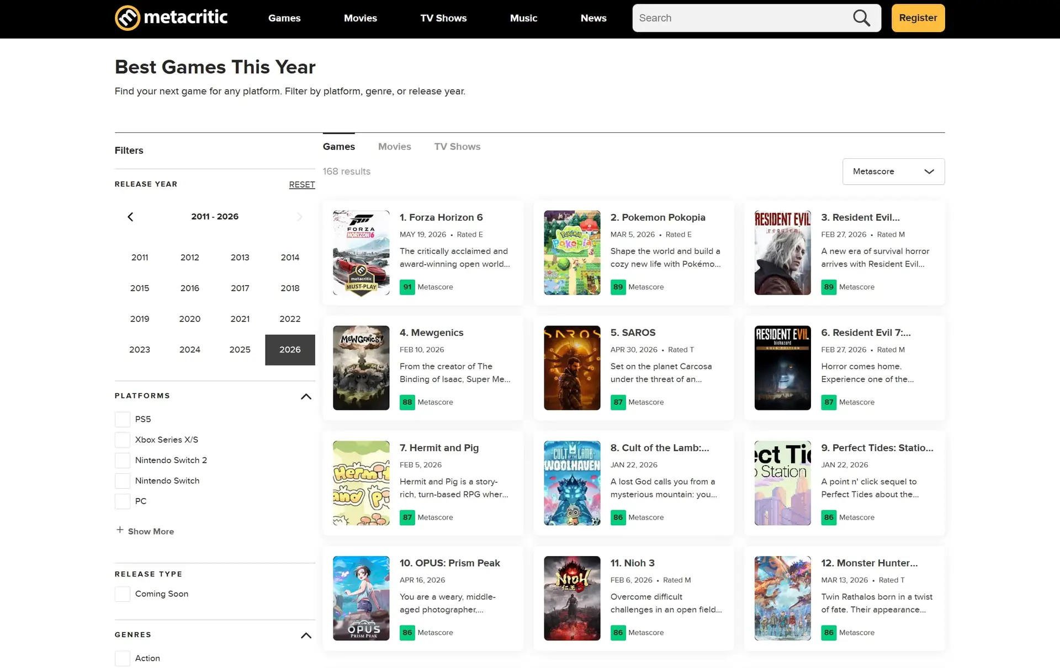Click the 91 Metascore badge for Forza Horizon 6
1060x668 pixels.
coord(407,287)
